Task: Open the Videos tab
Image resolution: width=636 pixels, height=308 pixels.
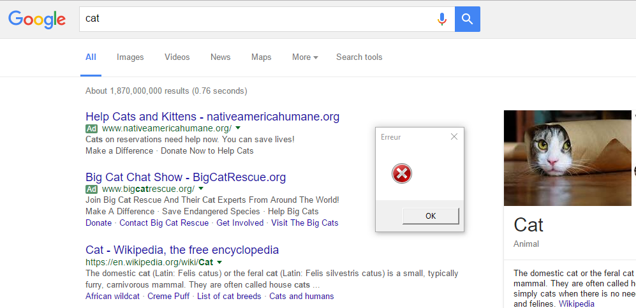Action: coord(177,57)
